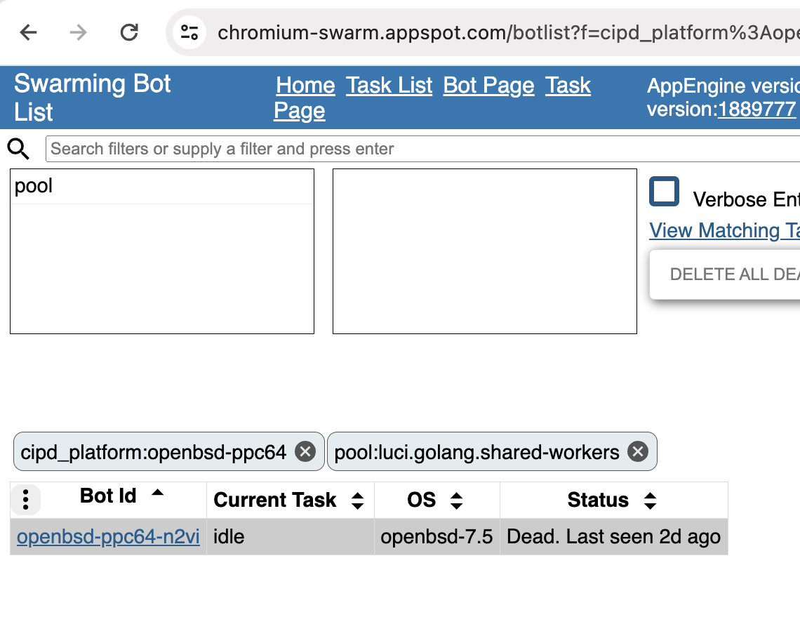Click the search magnifier icon
This screenshot has width=800, height=643.
point(18,149)
